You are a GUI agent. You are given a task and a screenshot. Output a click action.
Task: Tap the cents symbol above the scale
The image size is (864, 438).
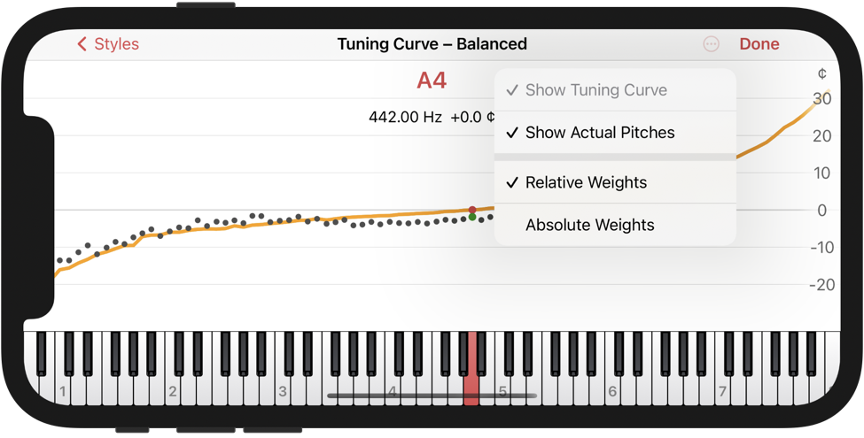point(822,73)
